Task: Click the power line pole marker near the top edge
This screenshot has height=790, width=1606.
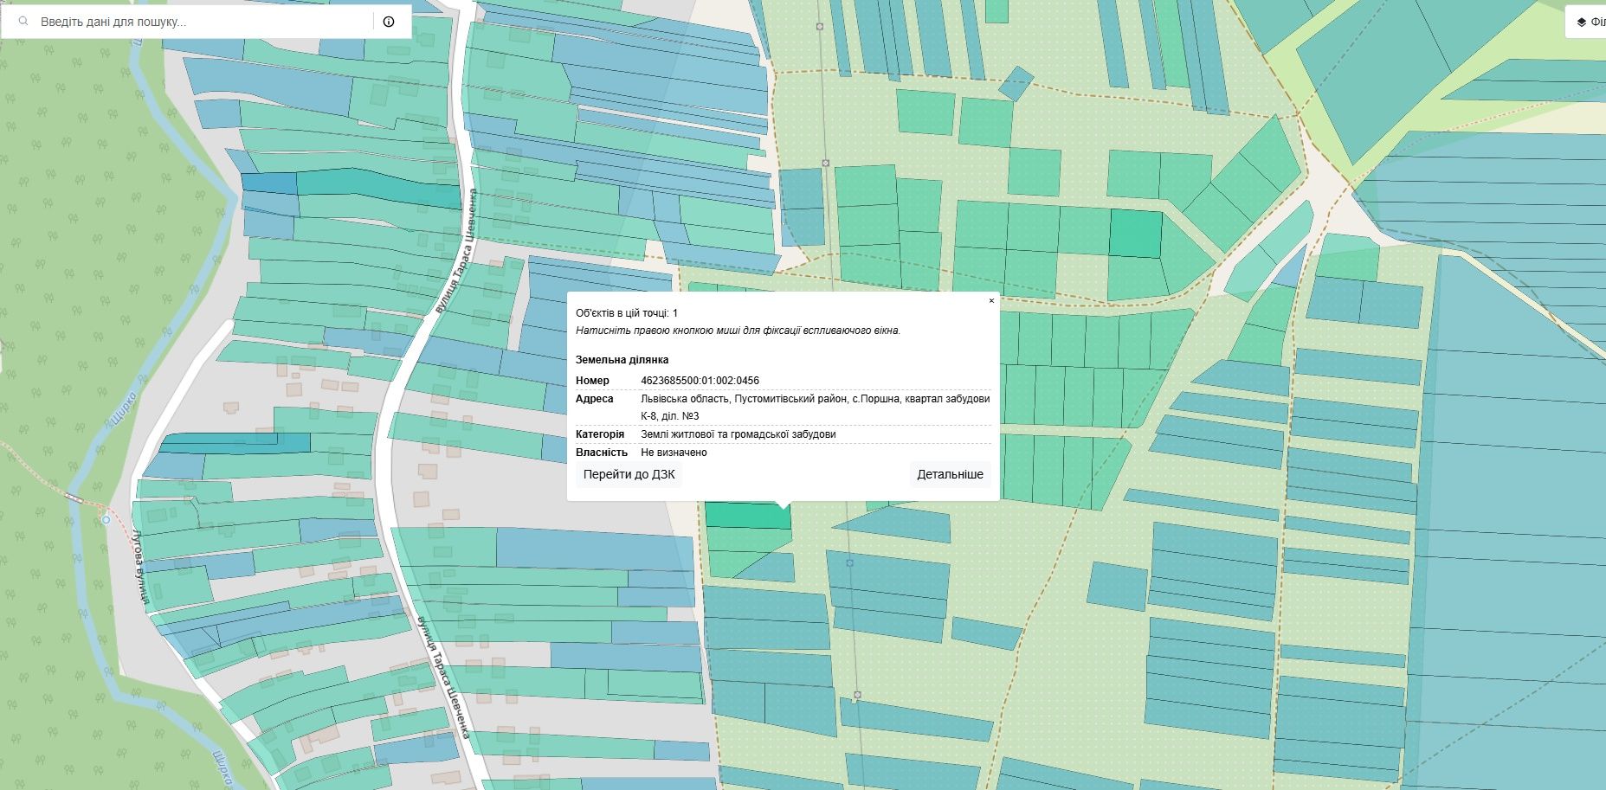Action: [819, 27]
